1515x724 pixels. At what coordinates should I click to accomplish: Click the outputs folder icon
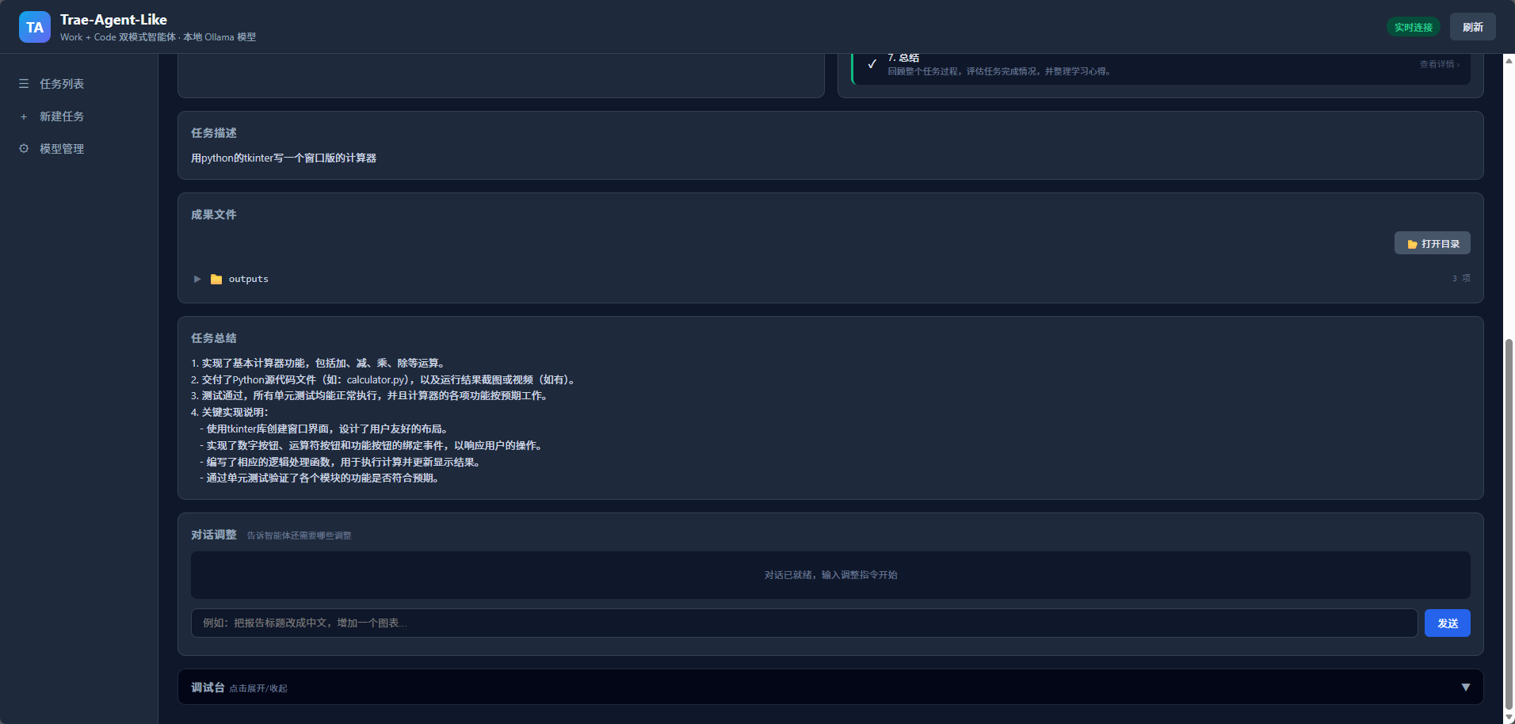point(216,279)
